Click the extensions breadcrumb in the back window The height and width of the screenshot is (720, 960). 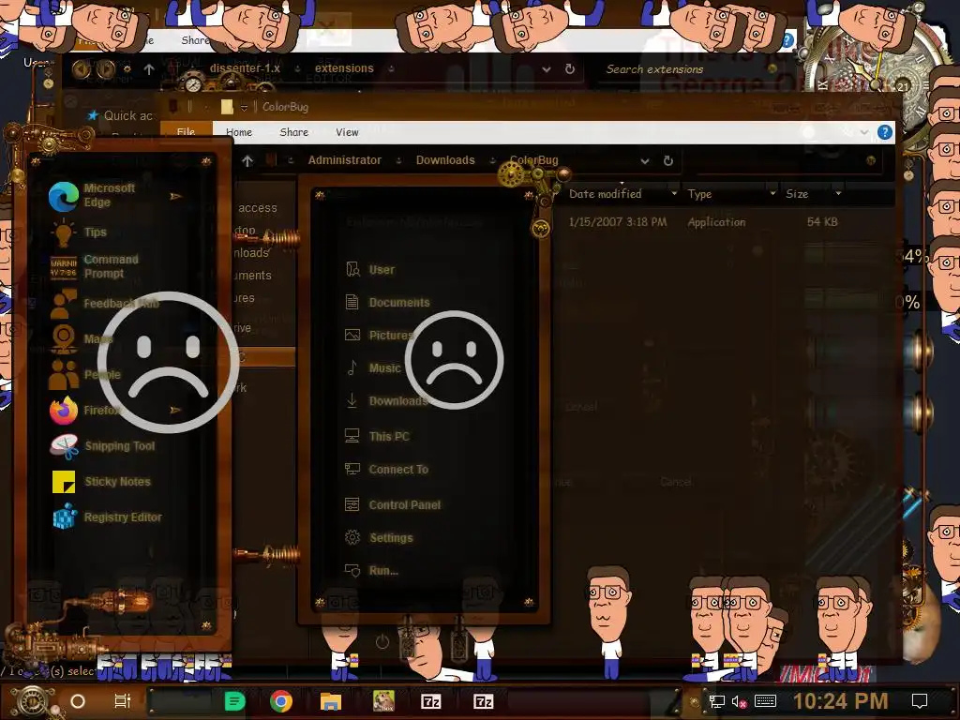tap(344, 68)
